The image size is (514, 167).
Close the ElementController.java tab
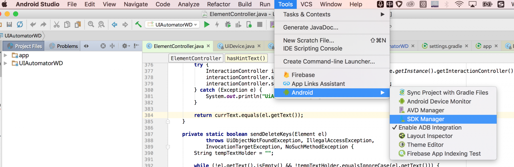208,46
